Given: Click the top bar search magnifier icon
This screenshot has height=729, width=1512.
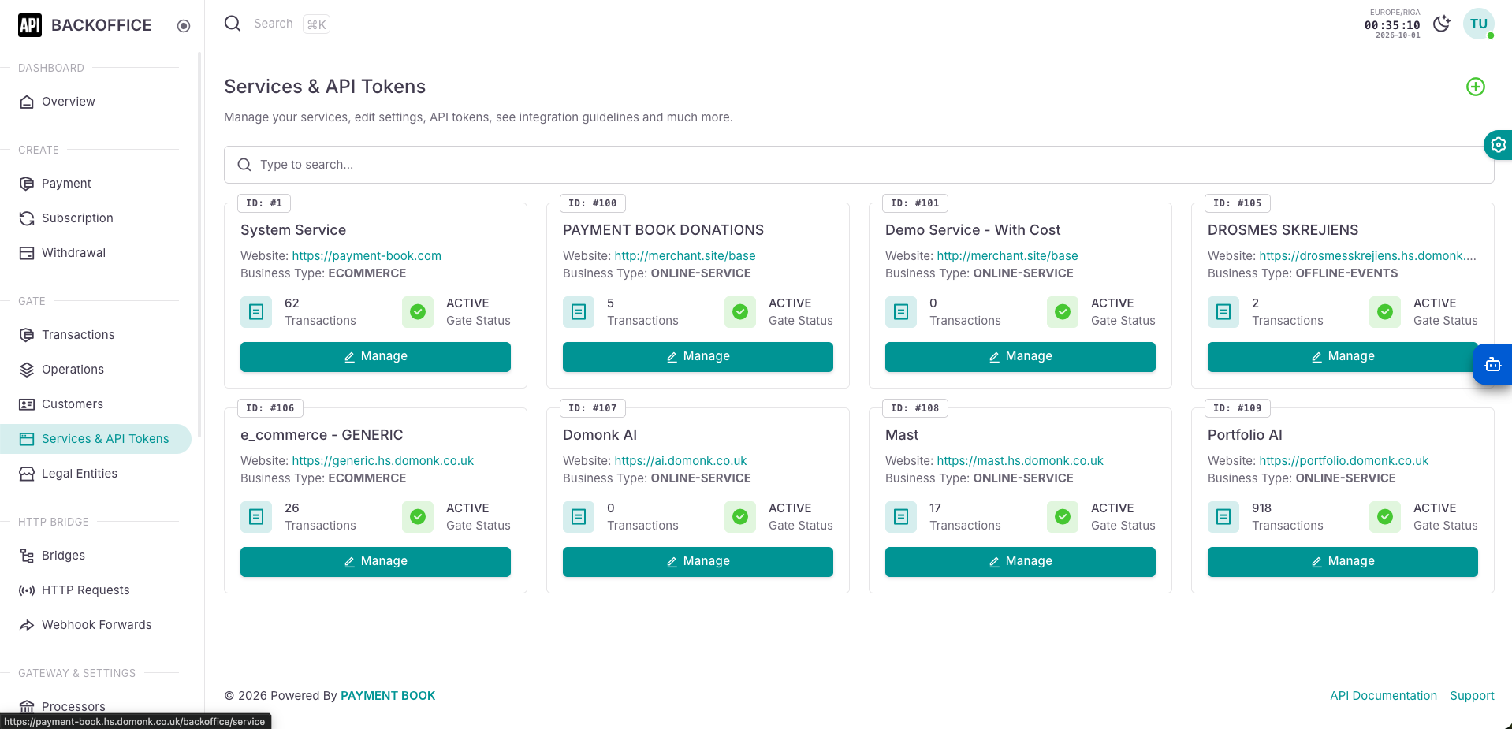Looking at the screenshot, I should point(233,24).
